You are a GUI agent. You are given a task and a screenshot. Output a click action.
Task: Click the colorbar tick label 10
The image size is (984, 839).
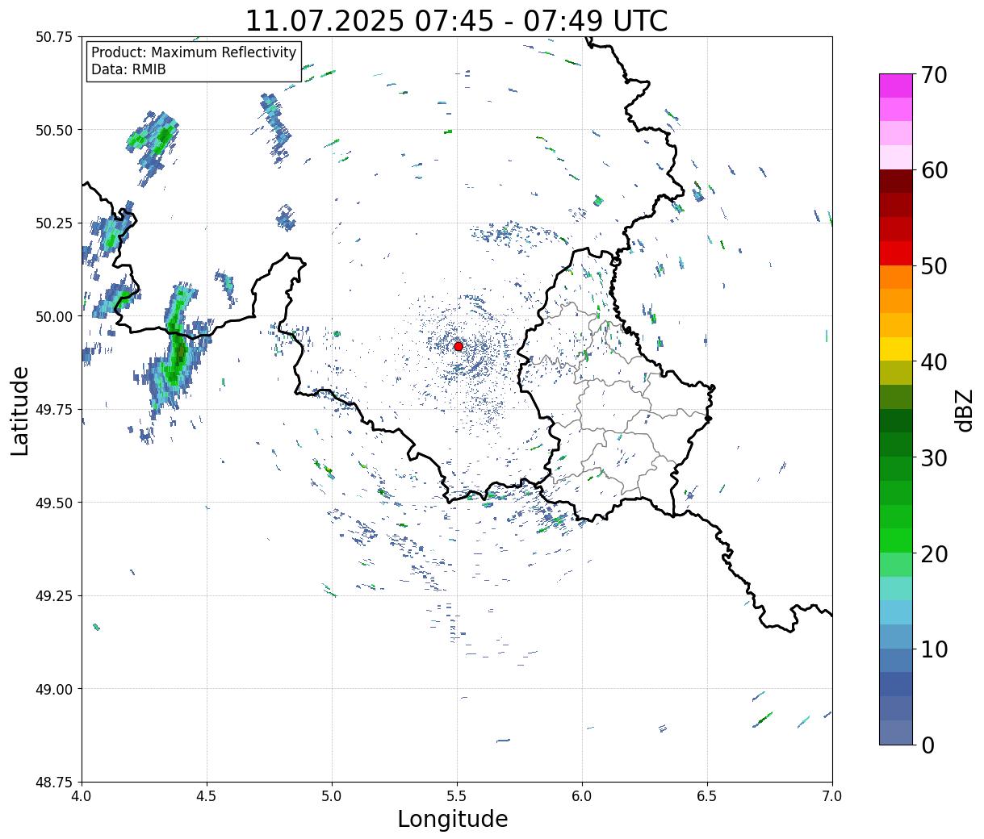tap(934, 649)
